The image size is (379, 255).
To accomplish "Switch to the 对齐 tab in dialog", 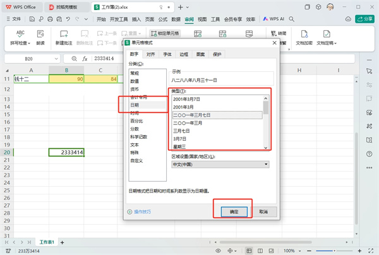I will point(150,54).
